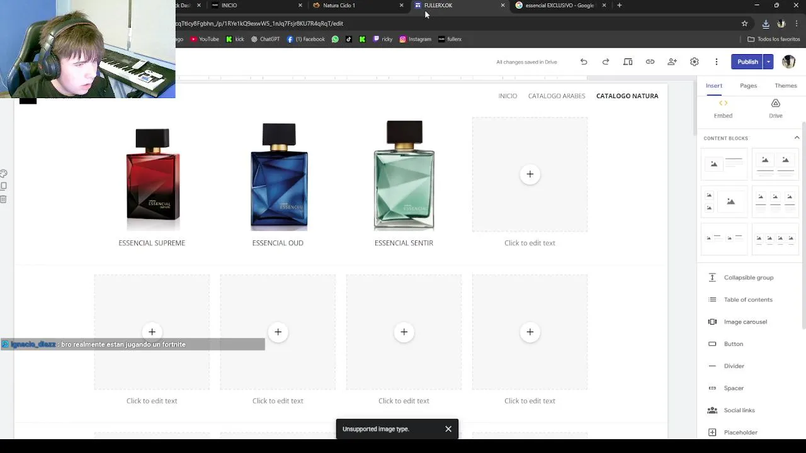Close the FULLERX.OK browser tab
The image size is (806, 453).
(502, 5)
